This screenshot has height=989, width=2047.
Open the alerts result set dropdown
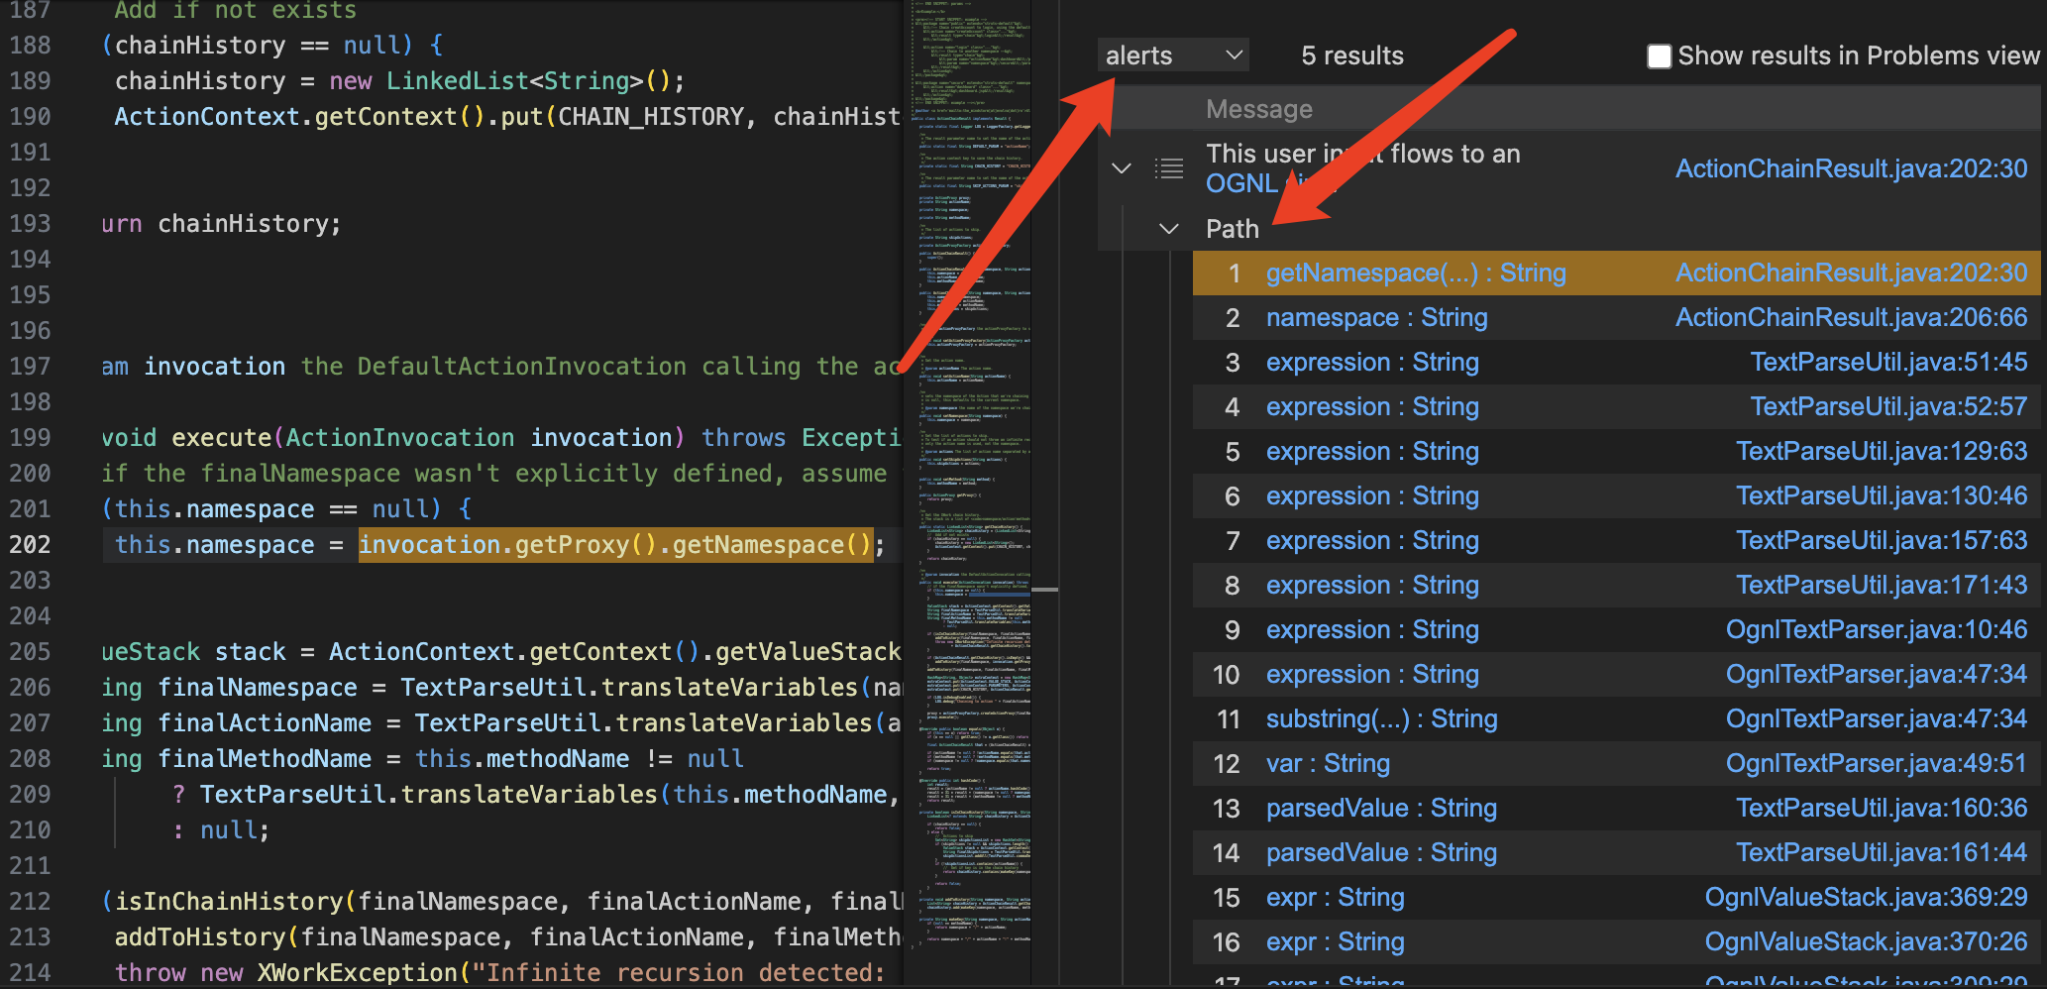coord(1173,55)
